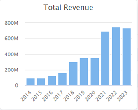Click the 2020 revenue bar
The image size is (138, 110).
95,72
